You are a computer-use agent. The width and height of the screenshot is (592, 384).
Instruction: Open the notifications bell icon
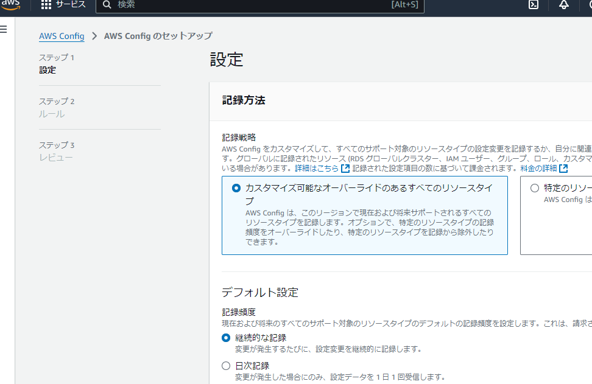click(564, 4)
